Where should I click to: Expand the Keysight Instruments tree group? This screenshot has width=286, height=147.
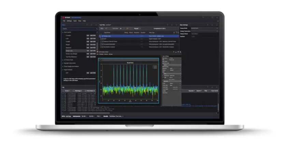[63, 63]
